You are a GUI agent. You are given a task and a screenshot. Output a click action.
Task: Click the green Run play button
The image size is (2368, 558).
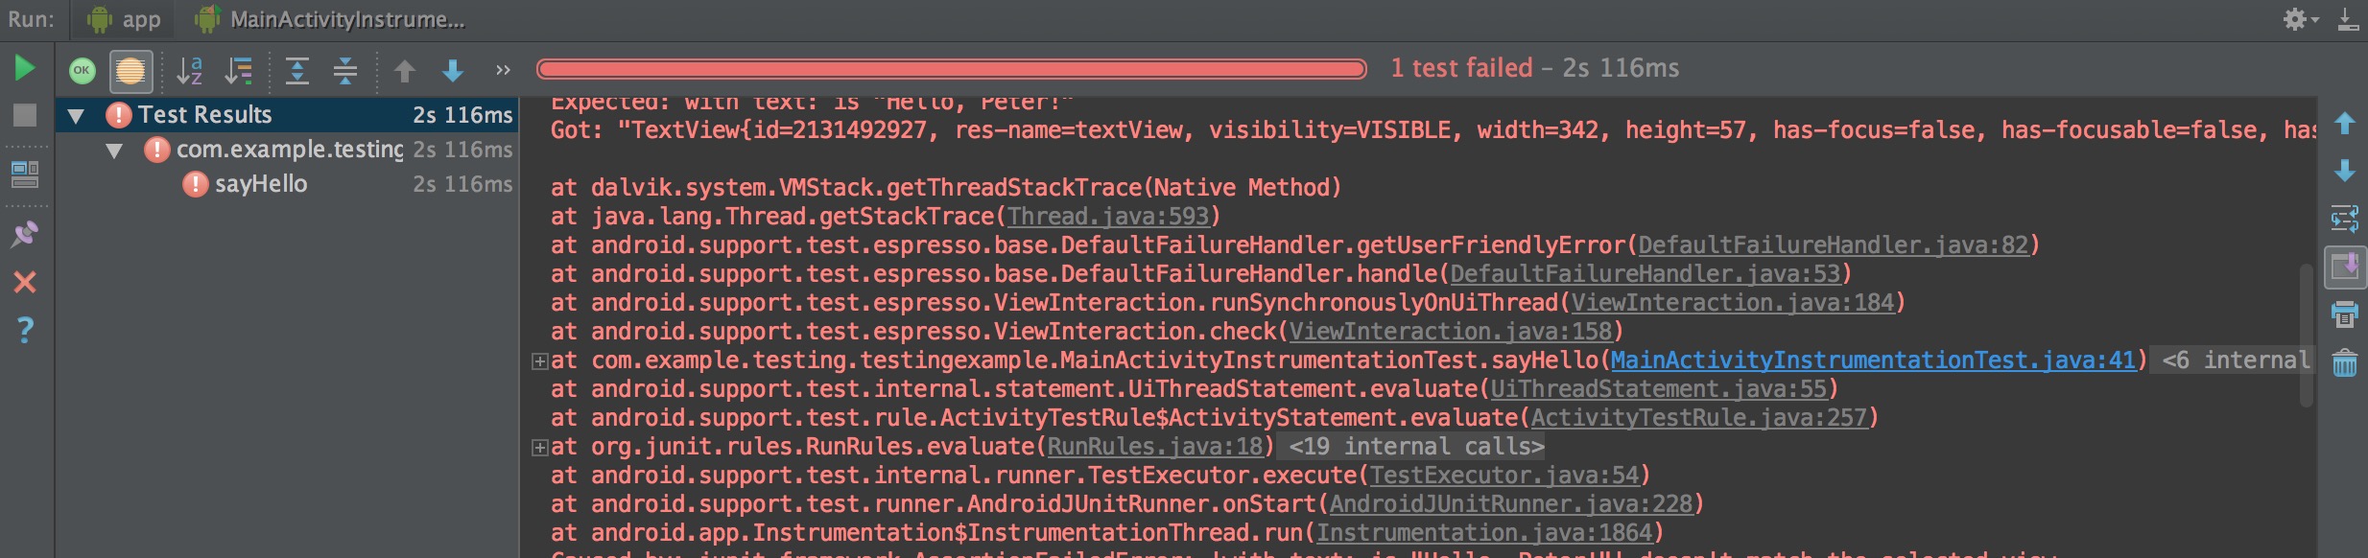tap(25, 68)
